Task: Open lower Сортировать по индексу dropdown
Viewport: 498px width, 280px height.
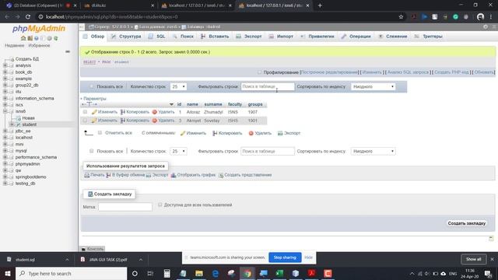Action: pos(373,151)
